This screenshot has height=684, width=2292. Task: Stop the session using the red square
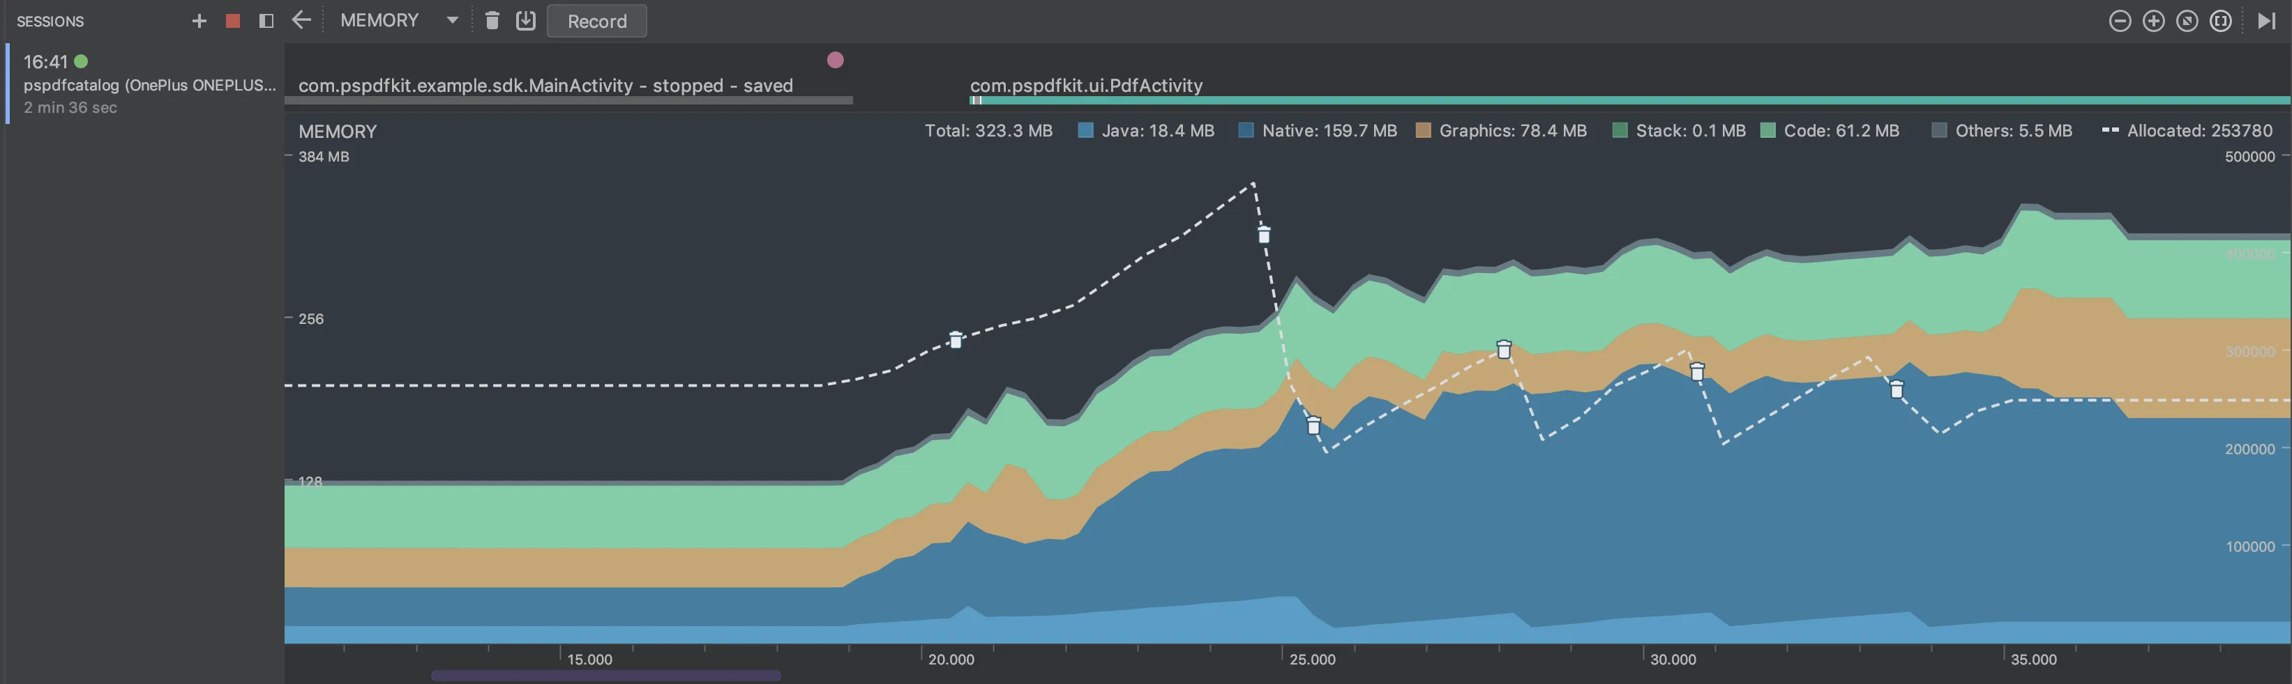[x=232, y=20]
